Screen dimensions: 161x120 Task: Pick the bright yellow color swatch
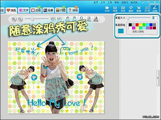[140, 25]
